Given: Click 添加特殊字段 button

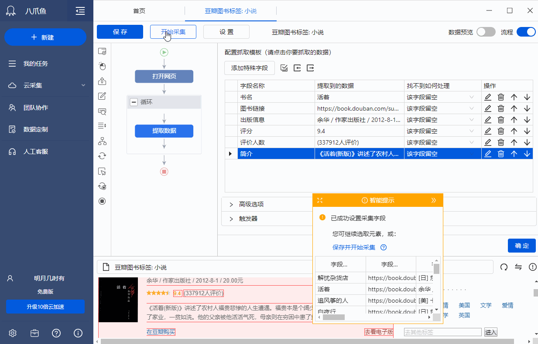Looking at the screenshot, I should coord(250,68).
